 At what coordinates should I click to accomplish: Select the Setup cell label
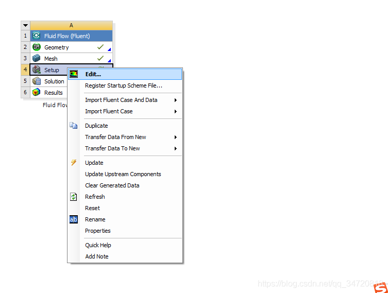(x=52, y=70)
